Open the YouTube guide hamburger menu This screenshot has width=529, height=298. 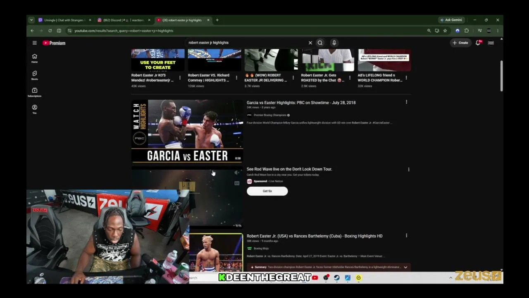pos(35,43)
